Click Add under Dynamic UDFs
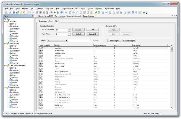This screenshot has height=119, width=181. pyautogui.click(x=114, y=30)
